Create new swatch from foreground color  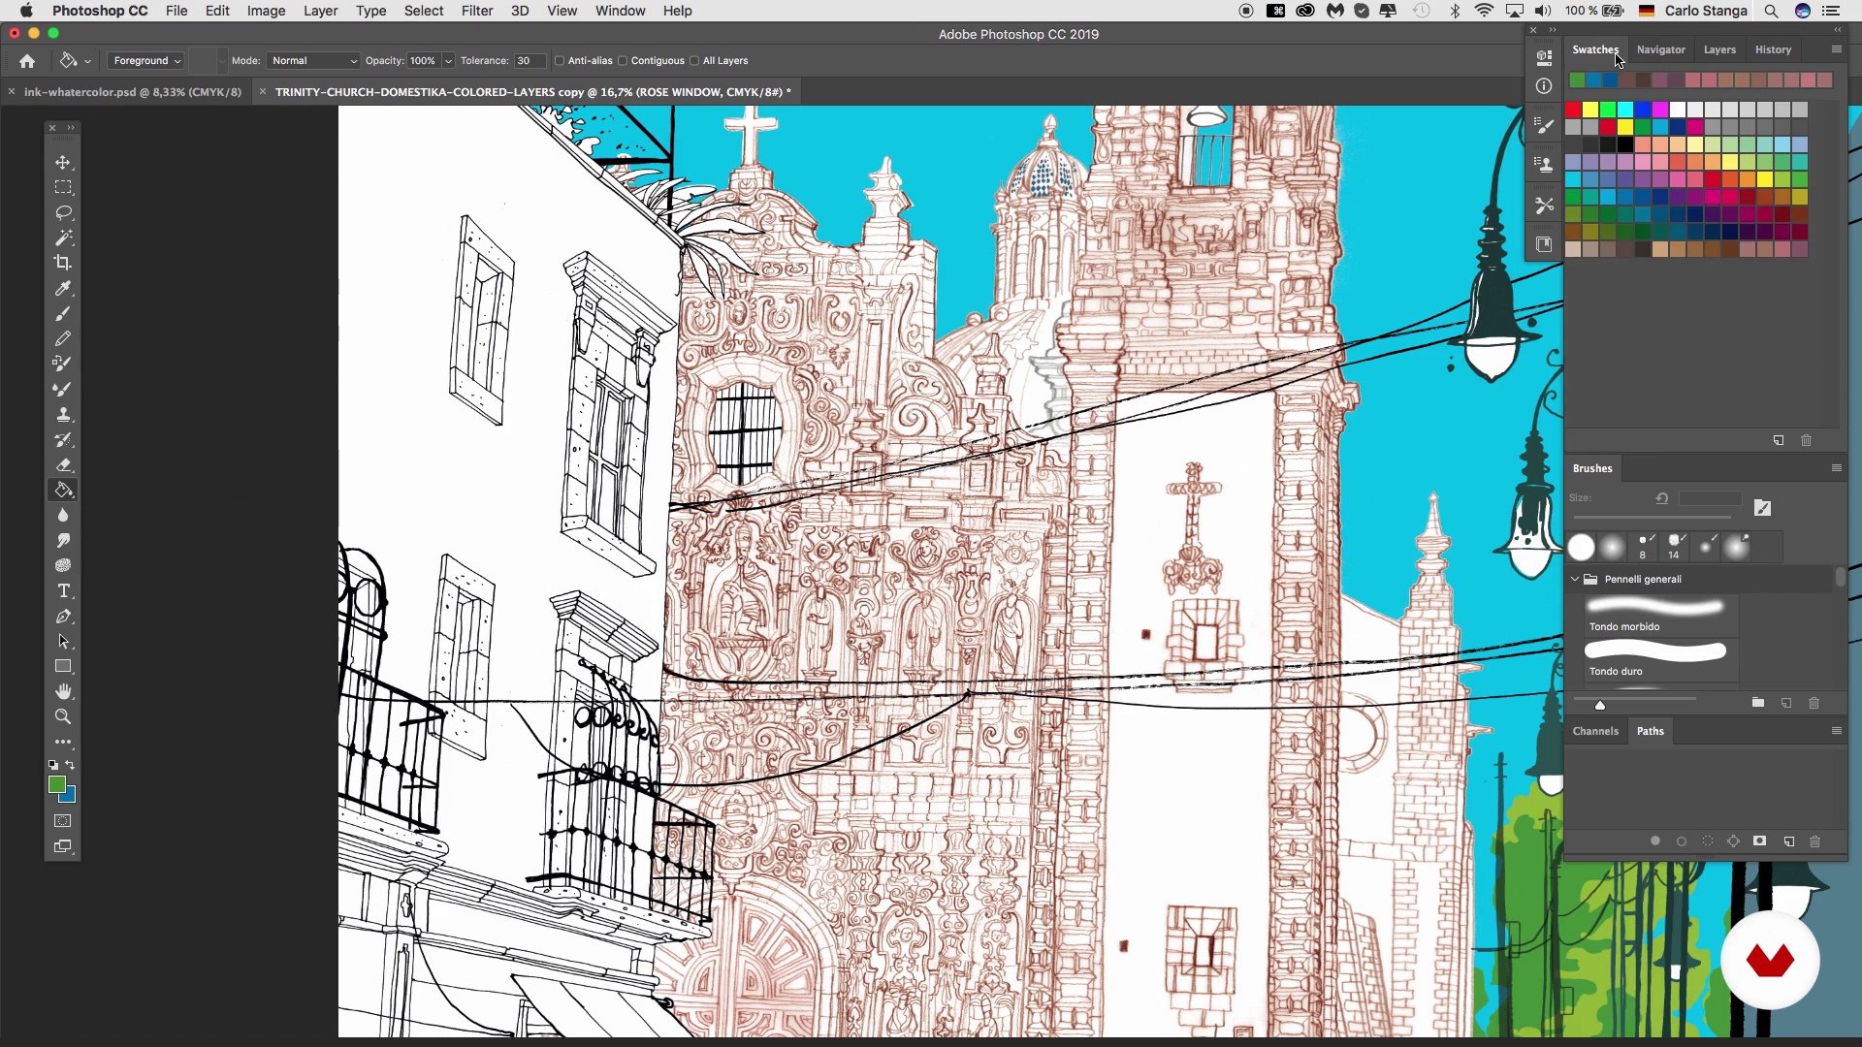[1779, 441]
